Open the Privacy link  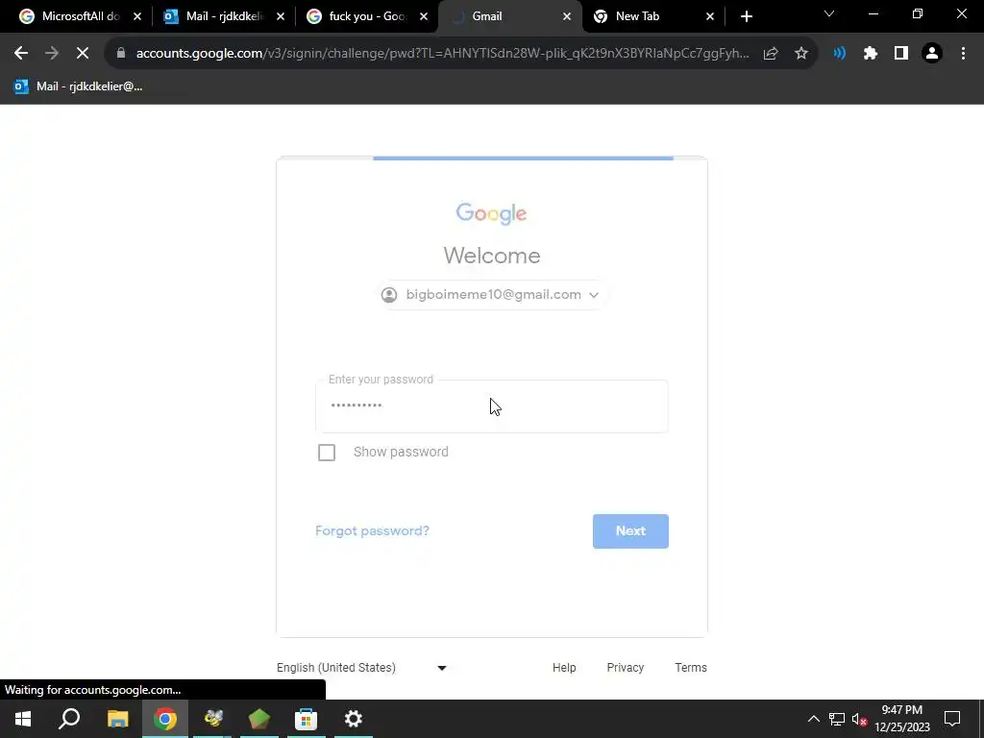[x=625, y=668]
